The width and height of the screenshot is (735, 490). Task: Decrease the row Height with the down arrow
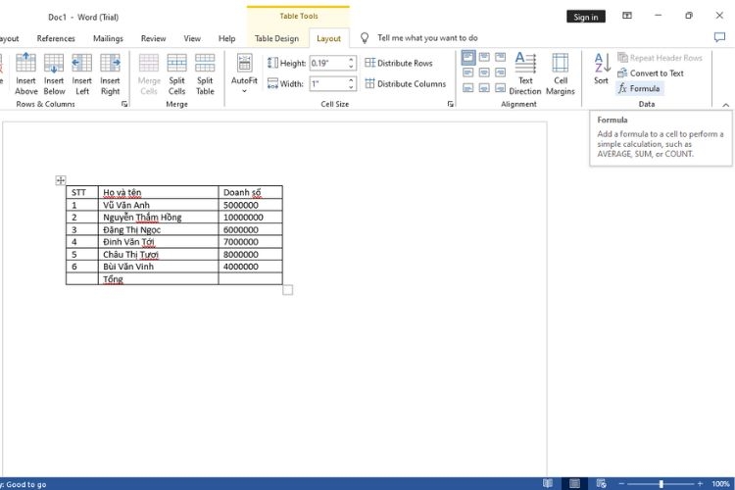click(351, 67)
